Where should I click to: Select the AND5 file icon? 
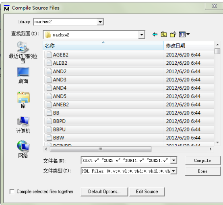tap(49, 96)
